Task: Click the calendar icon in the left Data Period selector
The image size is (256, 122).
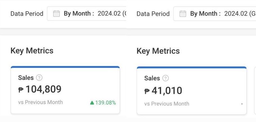Action: [x=57, y=13]
